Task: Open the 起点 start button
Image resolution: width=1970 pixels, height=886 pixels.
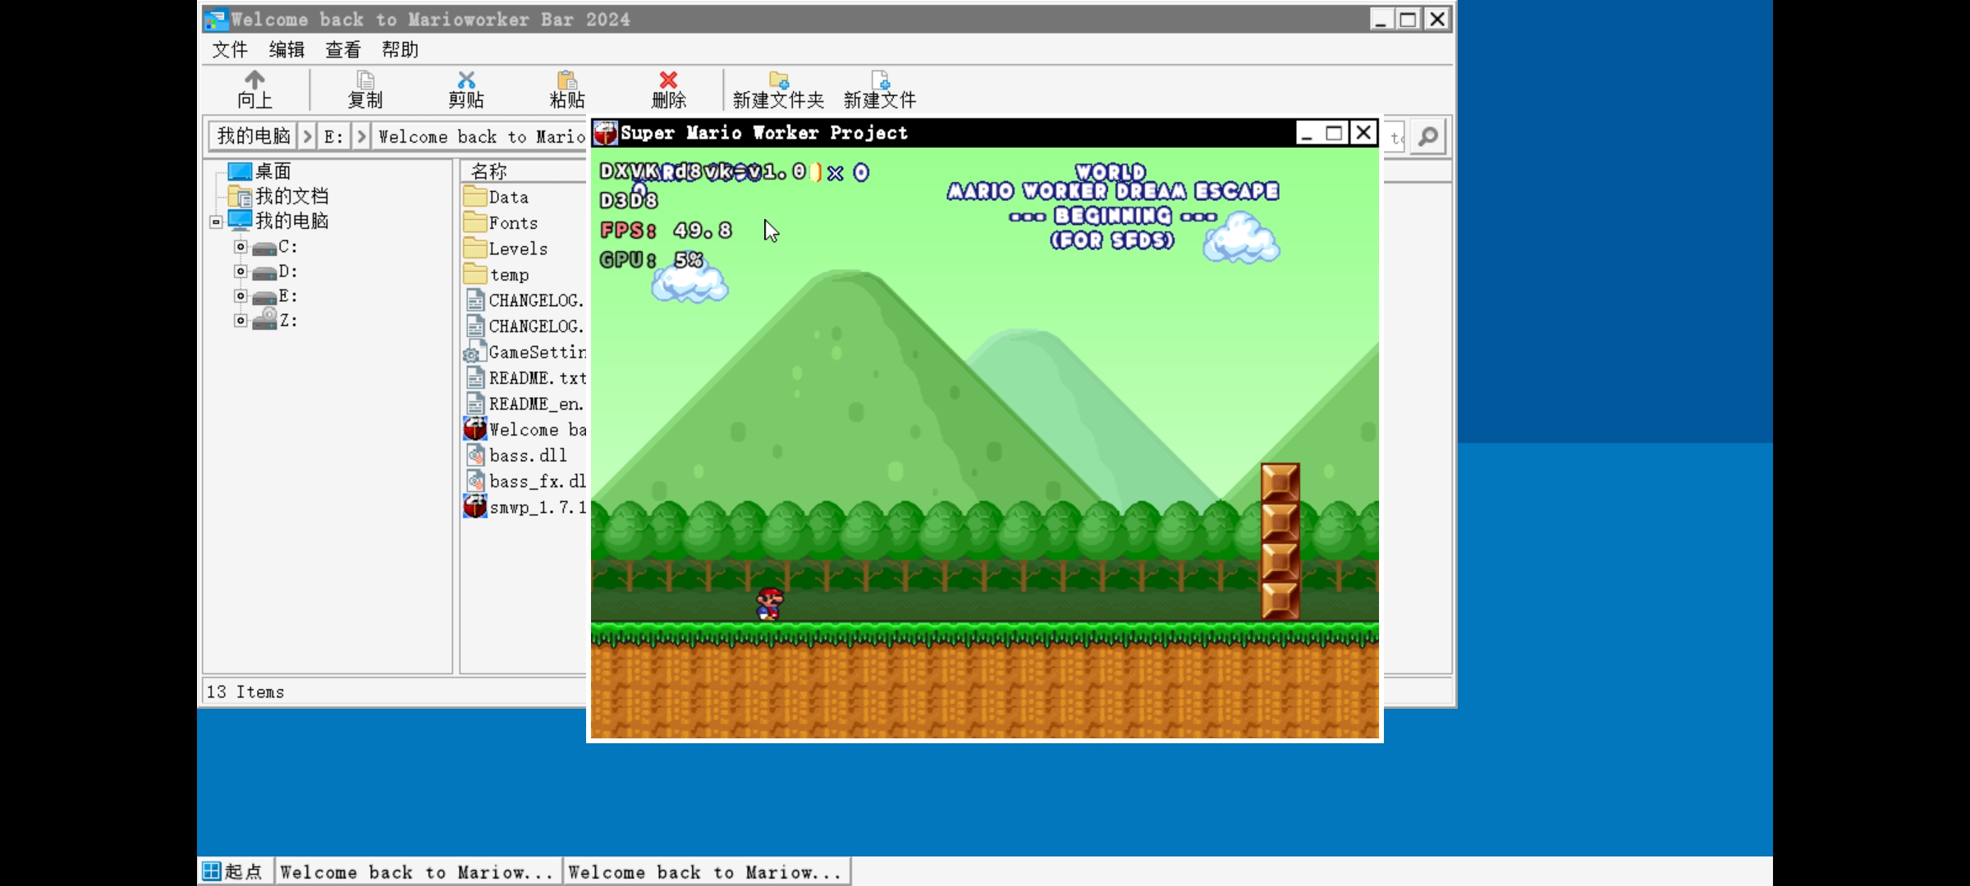Action: [x=233, y=871]
